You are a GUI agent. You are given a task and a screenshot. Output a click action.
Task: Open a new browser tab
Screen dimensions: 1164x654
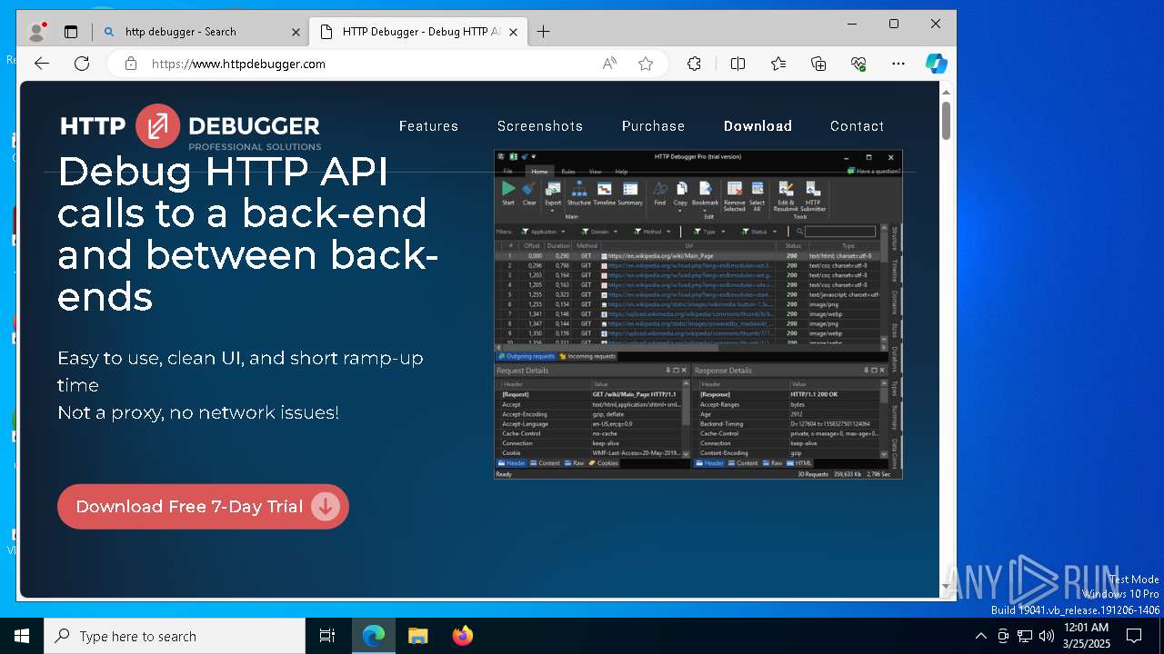click(543, 32)
